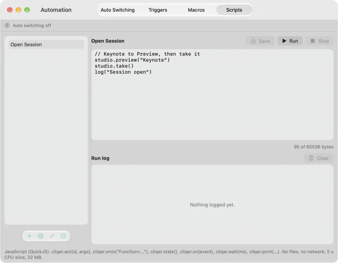Click the studio.take() code line
Image resolution: width=338 pixels, height=263 pixels.
114,66
